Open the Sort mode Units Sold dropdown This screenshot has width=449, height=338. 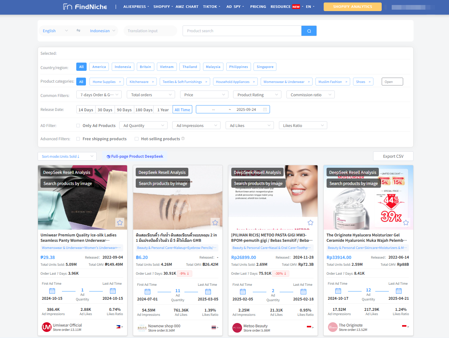[67, 156]
